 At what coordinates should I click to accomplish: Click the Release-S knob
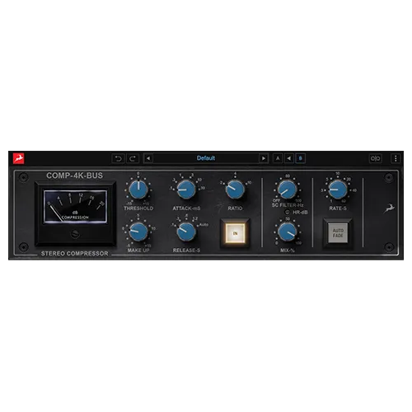pos(186,232)
